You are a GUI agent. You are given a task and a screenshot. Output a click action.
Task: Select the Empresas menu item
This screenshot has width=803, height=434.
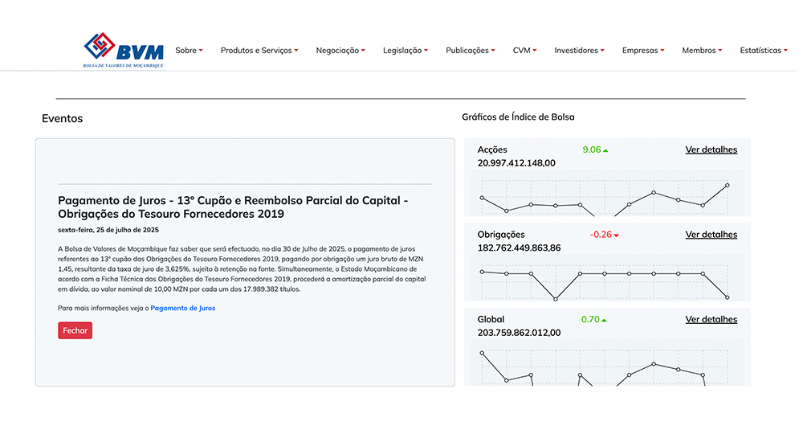tap(642, 51)
